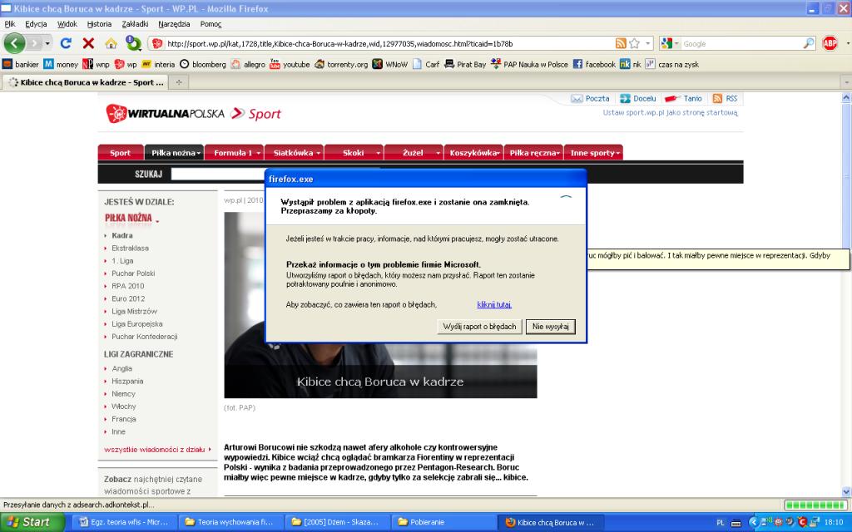852x532 pixels.
Task: Expand the Piłka nożna navigation dropdown
Action: (x=198, y=153)
